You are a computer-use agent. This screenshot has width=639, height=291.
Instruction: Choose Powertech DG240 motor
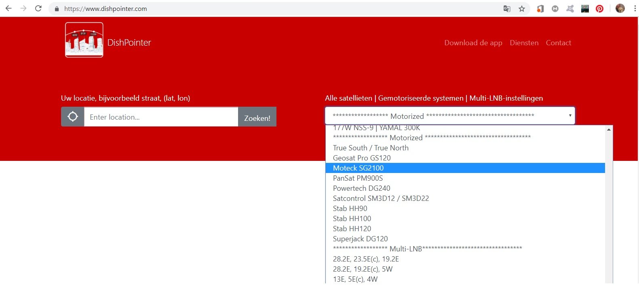[x=465, y=188]
